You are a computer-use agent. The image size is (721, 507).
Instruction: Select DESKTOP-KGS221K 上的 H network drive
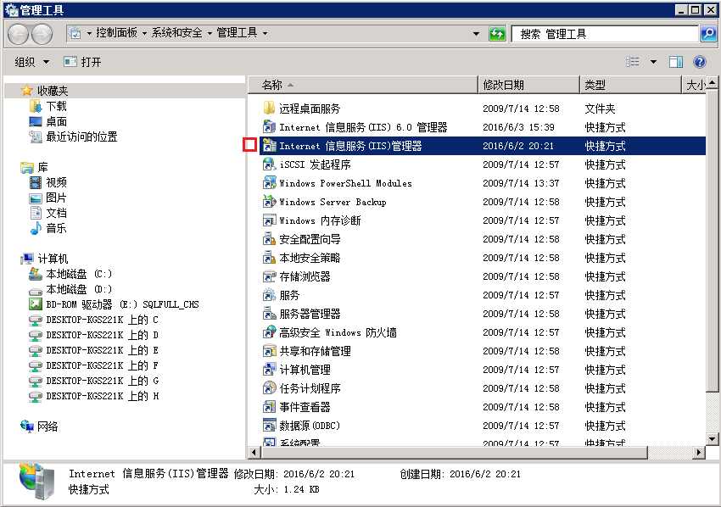coord(102,396)
